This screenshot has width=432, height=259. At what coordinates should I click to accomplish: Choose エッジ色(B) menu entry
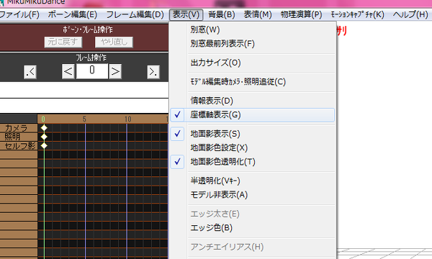(x=253, y=228)
